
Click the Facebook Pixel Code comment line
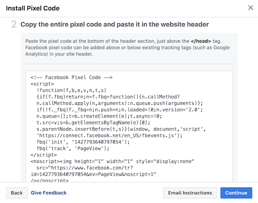71,78
